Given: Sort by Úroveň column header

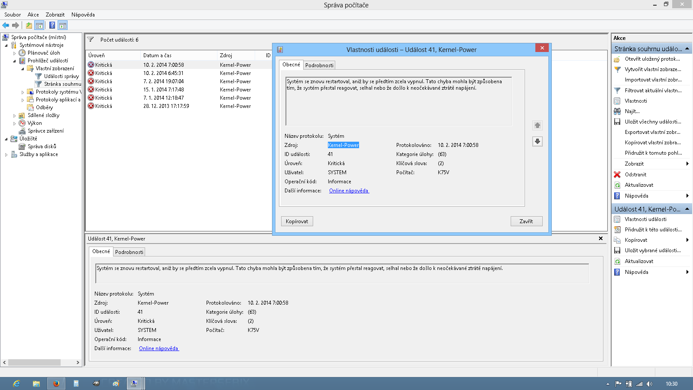Looking at the screenshot, I should (x=113, y=55).
